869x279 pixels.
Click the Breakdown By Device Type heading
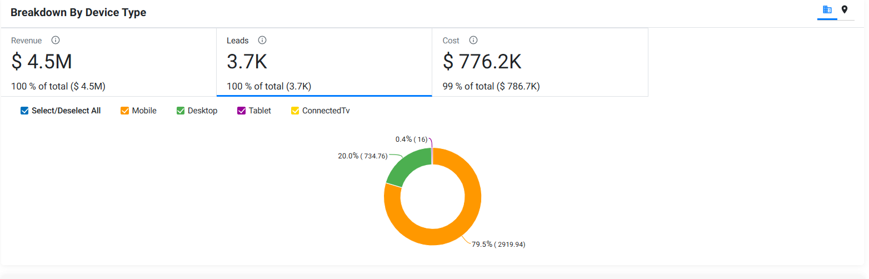[78, 12]
